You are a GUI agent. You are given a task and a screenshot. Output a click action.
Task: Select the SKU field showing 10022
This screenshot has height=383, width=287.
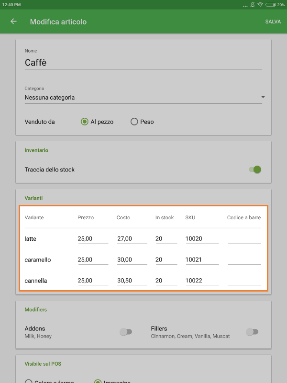click(202, 281)
